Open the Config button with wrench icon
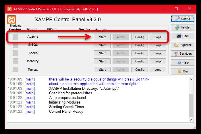201x134 pixels. tap(183, 19)
